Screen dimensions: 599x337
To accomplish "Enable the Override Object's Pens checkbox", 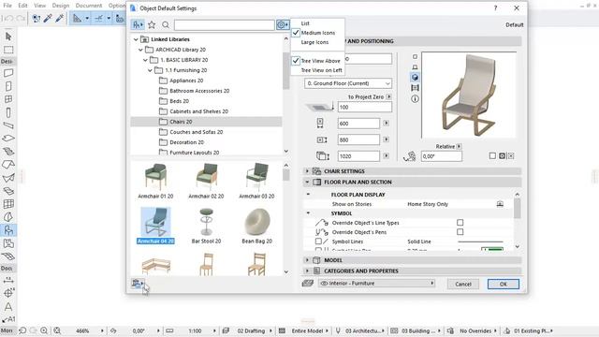I will click(460, 232).
